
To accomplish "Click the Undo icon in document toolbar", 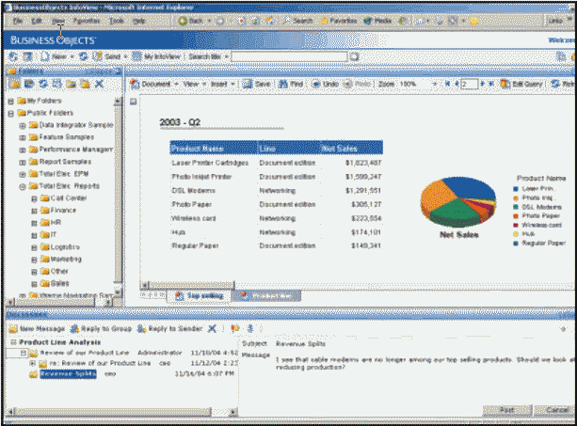I will tap(316, 85).
